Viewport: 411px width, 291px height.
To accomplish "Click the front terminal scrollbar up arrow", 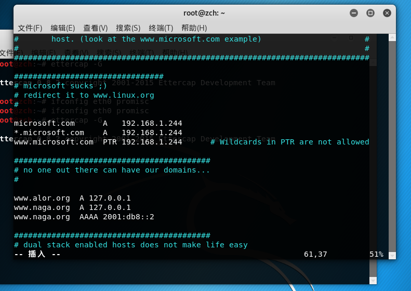I will point(392,37).
